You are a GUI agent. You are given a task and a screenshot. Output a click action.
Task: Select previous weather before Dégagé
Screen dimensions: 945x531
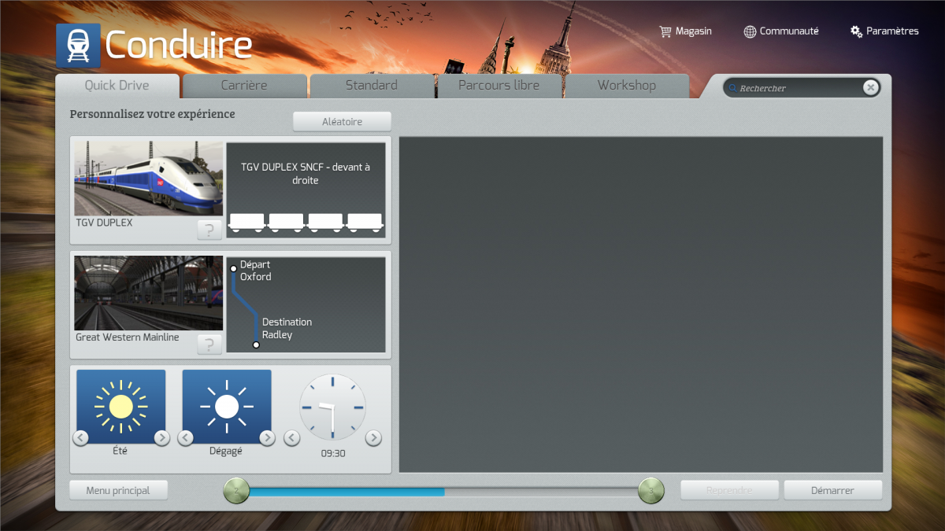pos(186,438)
